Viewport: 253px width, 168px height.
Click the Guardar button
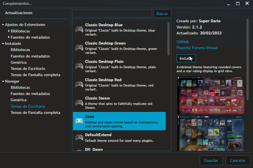(211, 160)
